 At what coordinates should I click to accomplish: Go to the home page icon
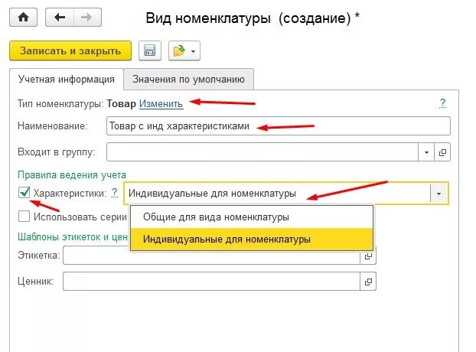point(24,18)
